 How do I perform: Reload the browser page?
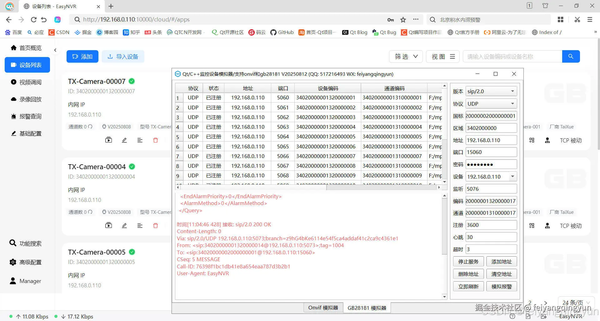33,20
